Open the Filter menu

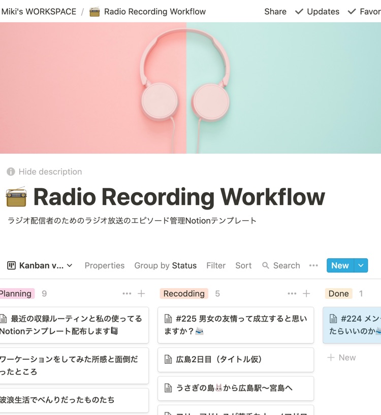[x=216, y=265]
